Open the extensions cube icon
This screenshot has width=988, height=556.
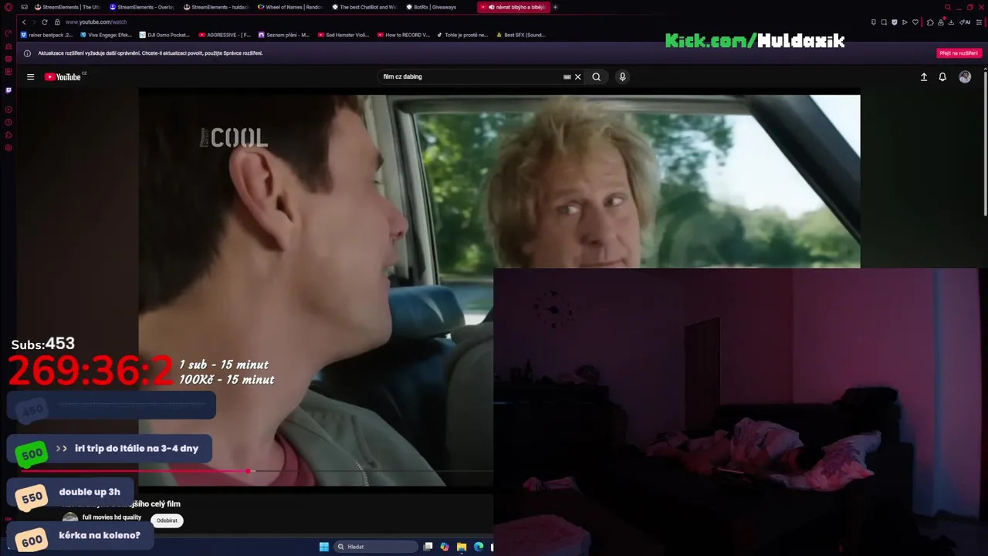click(x=930, y=22)
